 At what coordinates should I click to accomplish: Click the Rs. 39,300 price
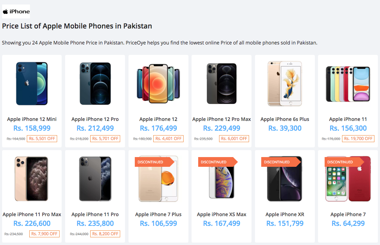coord(285,128)
